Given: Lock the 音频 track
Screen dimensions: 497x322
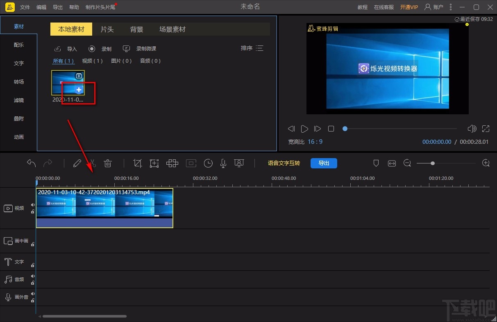Looking at the screenshot, I should (33, 282).
